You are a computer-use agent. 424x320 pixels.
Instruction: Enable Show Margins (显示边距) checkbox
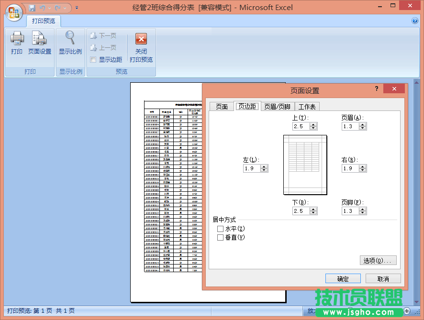[x=93, y=60]
